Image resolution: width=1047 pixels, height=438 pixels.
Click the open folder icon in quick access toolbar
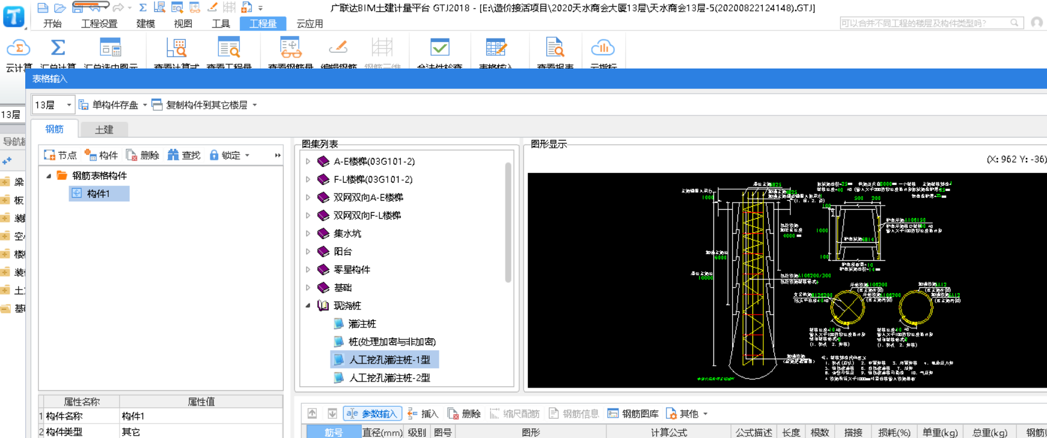[60, 8]
